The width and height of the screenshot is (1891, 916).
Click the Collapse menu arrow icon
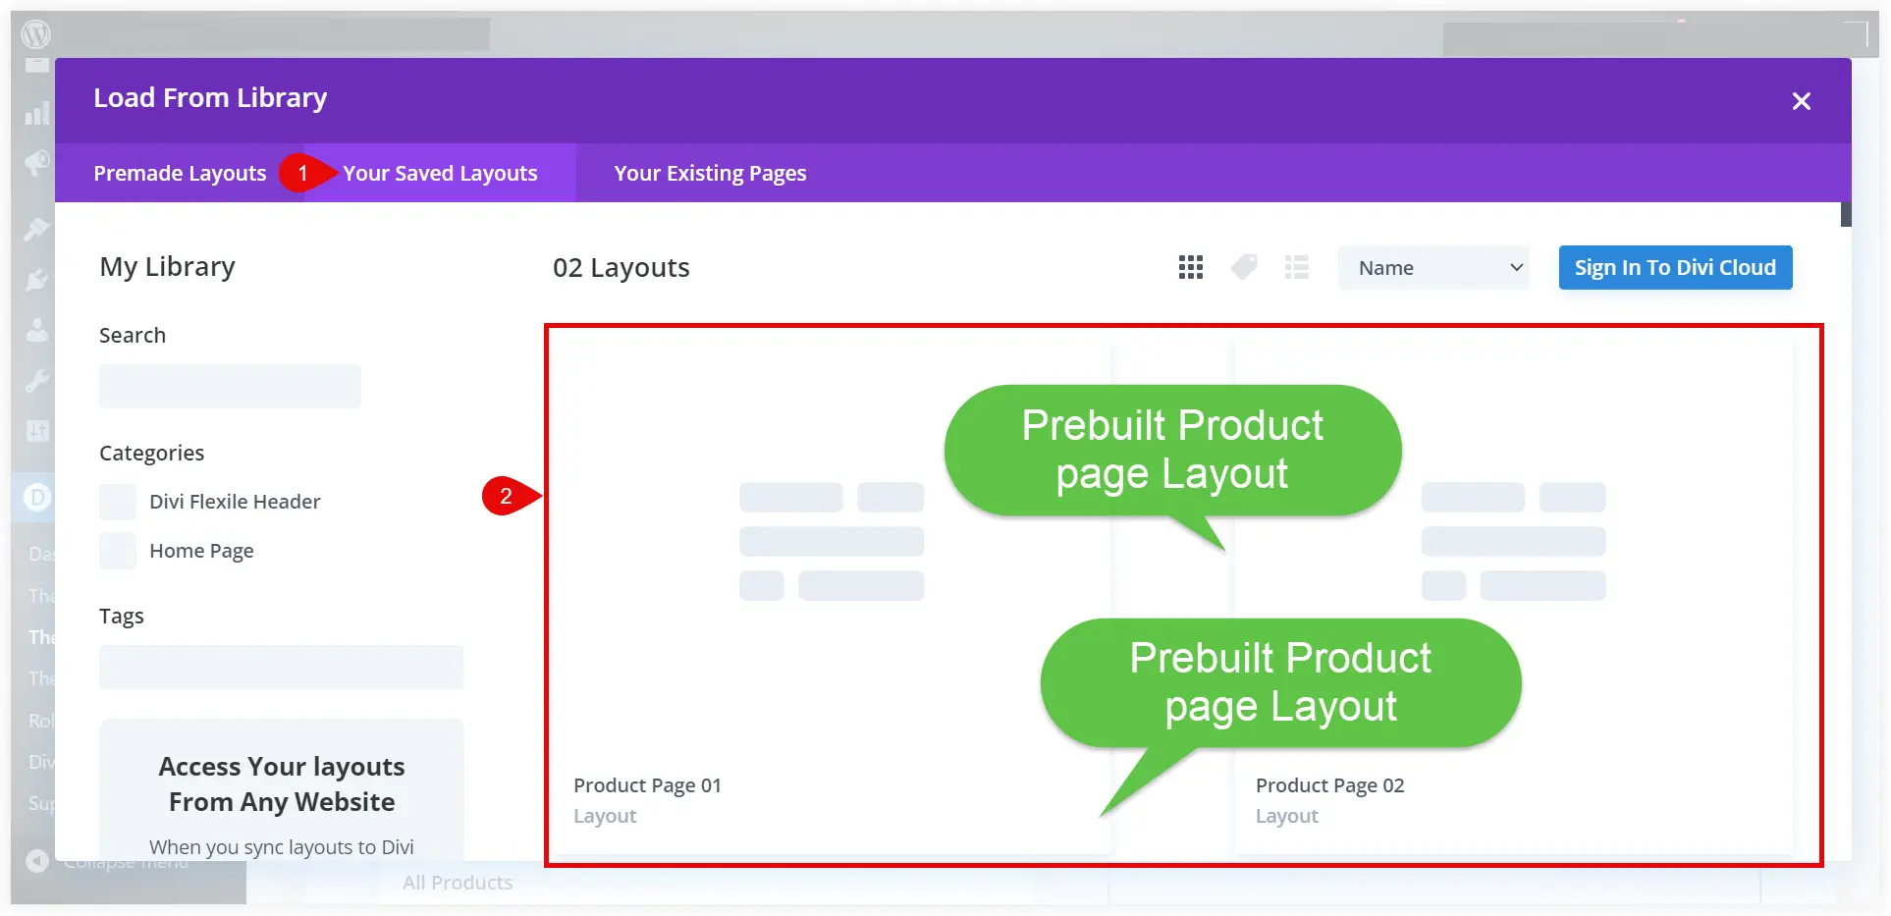point(37,861)
